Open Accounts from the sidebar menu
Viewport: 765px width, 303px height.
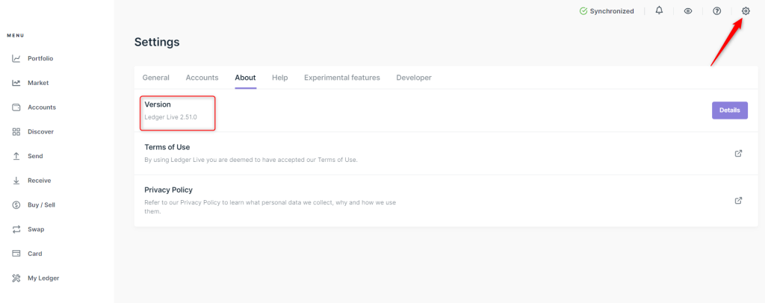[x=41, y=107]
